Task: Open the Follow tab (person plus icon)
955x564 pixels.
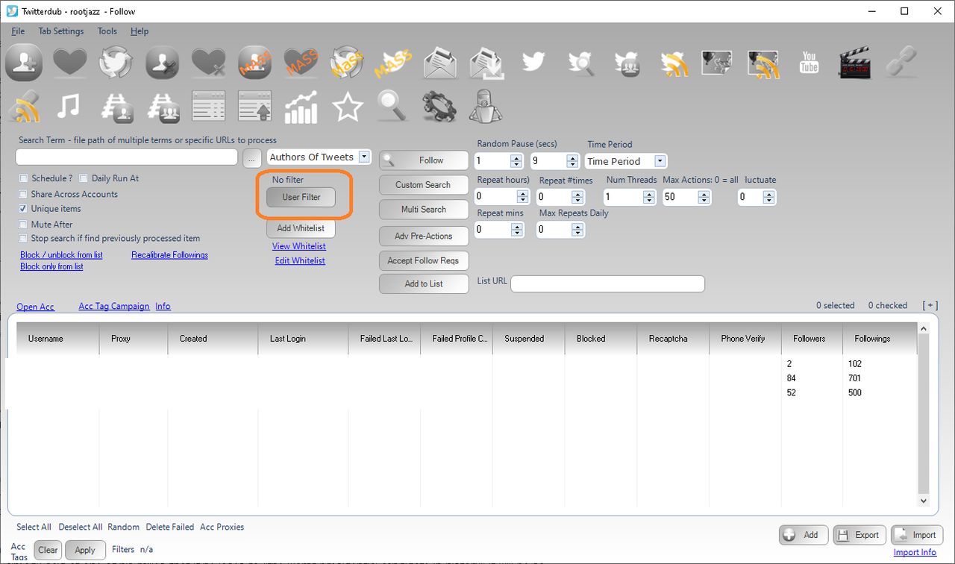Action: tap(24, 63)
